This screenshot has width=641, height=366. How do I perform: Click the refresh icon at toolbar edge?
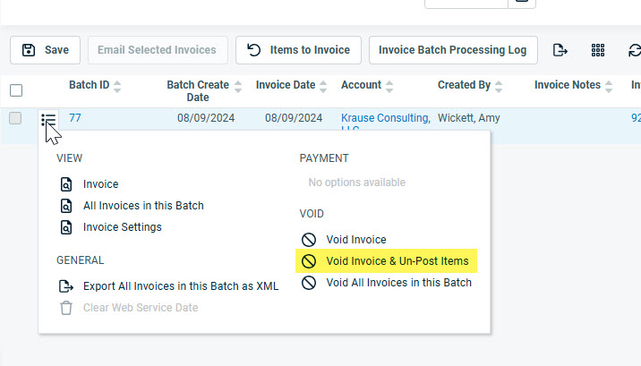pos(634,50)
